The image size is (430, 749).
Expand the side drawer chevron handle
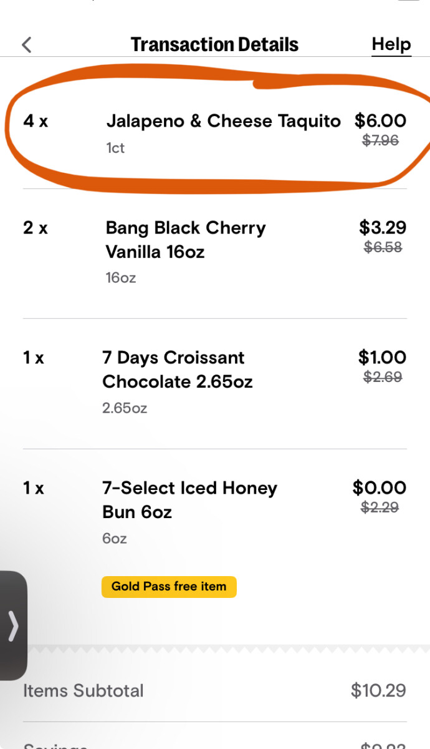(x=13, y=625)
